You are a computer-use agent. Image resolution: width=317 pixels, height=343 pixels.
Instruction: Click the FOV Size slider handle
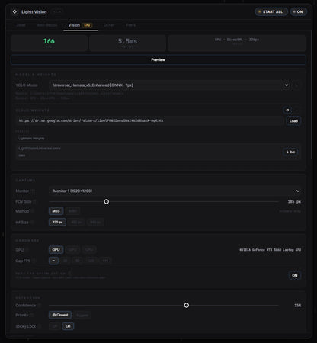(x=107, y=201)
